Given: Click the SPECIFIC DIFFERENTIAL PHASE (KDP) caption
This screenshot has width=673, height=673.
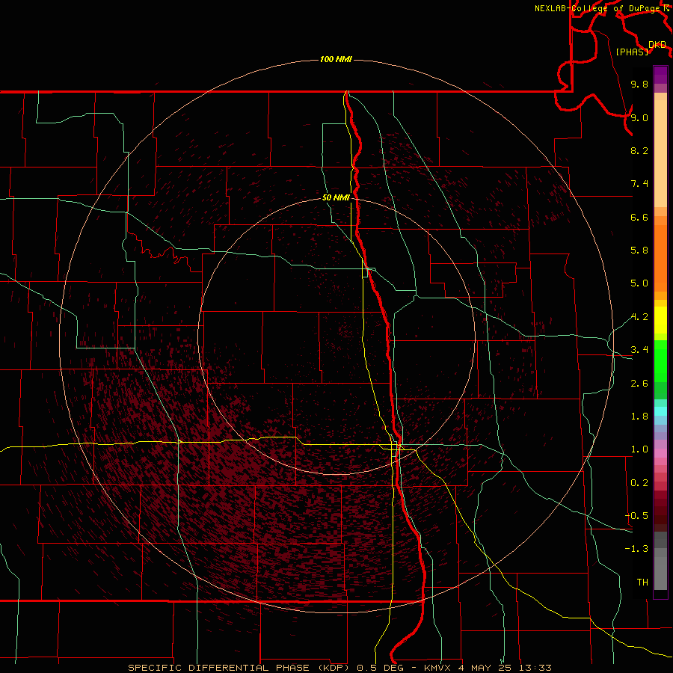Looking at the screenshot, I should 240,668.
